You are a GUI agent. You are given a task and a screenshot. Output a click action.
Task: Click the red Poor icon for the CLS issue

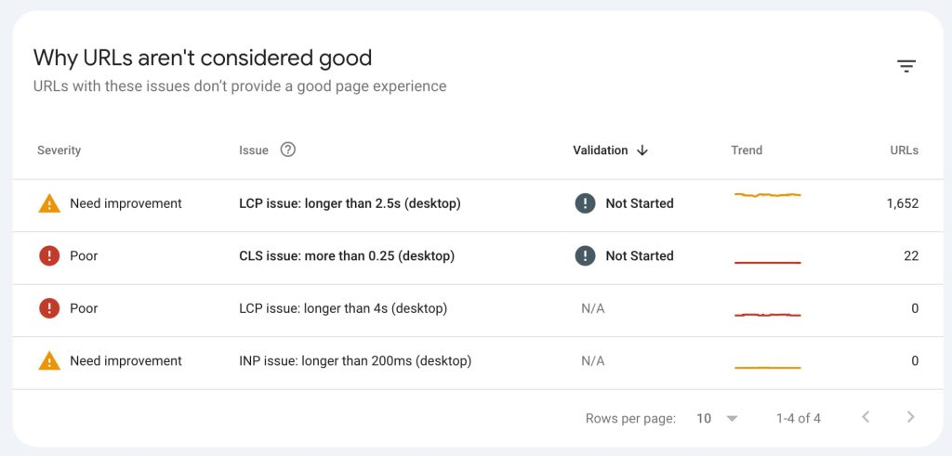[49, 255]
